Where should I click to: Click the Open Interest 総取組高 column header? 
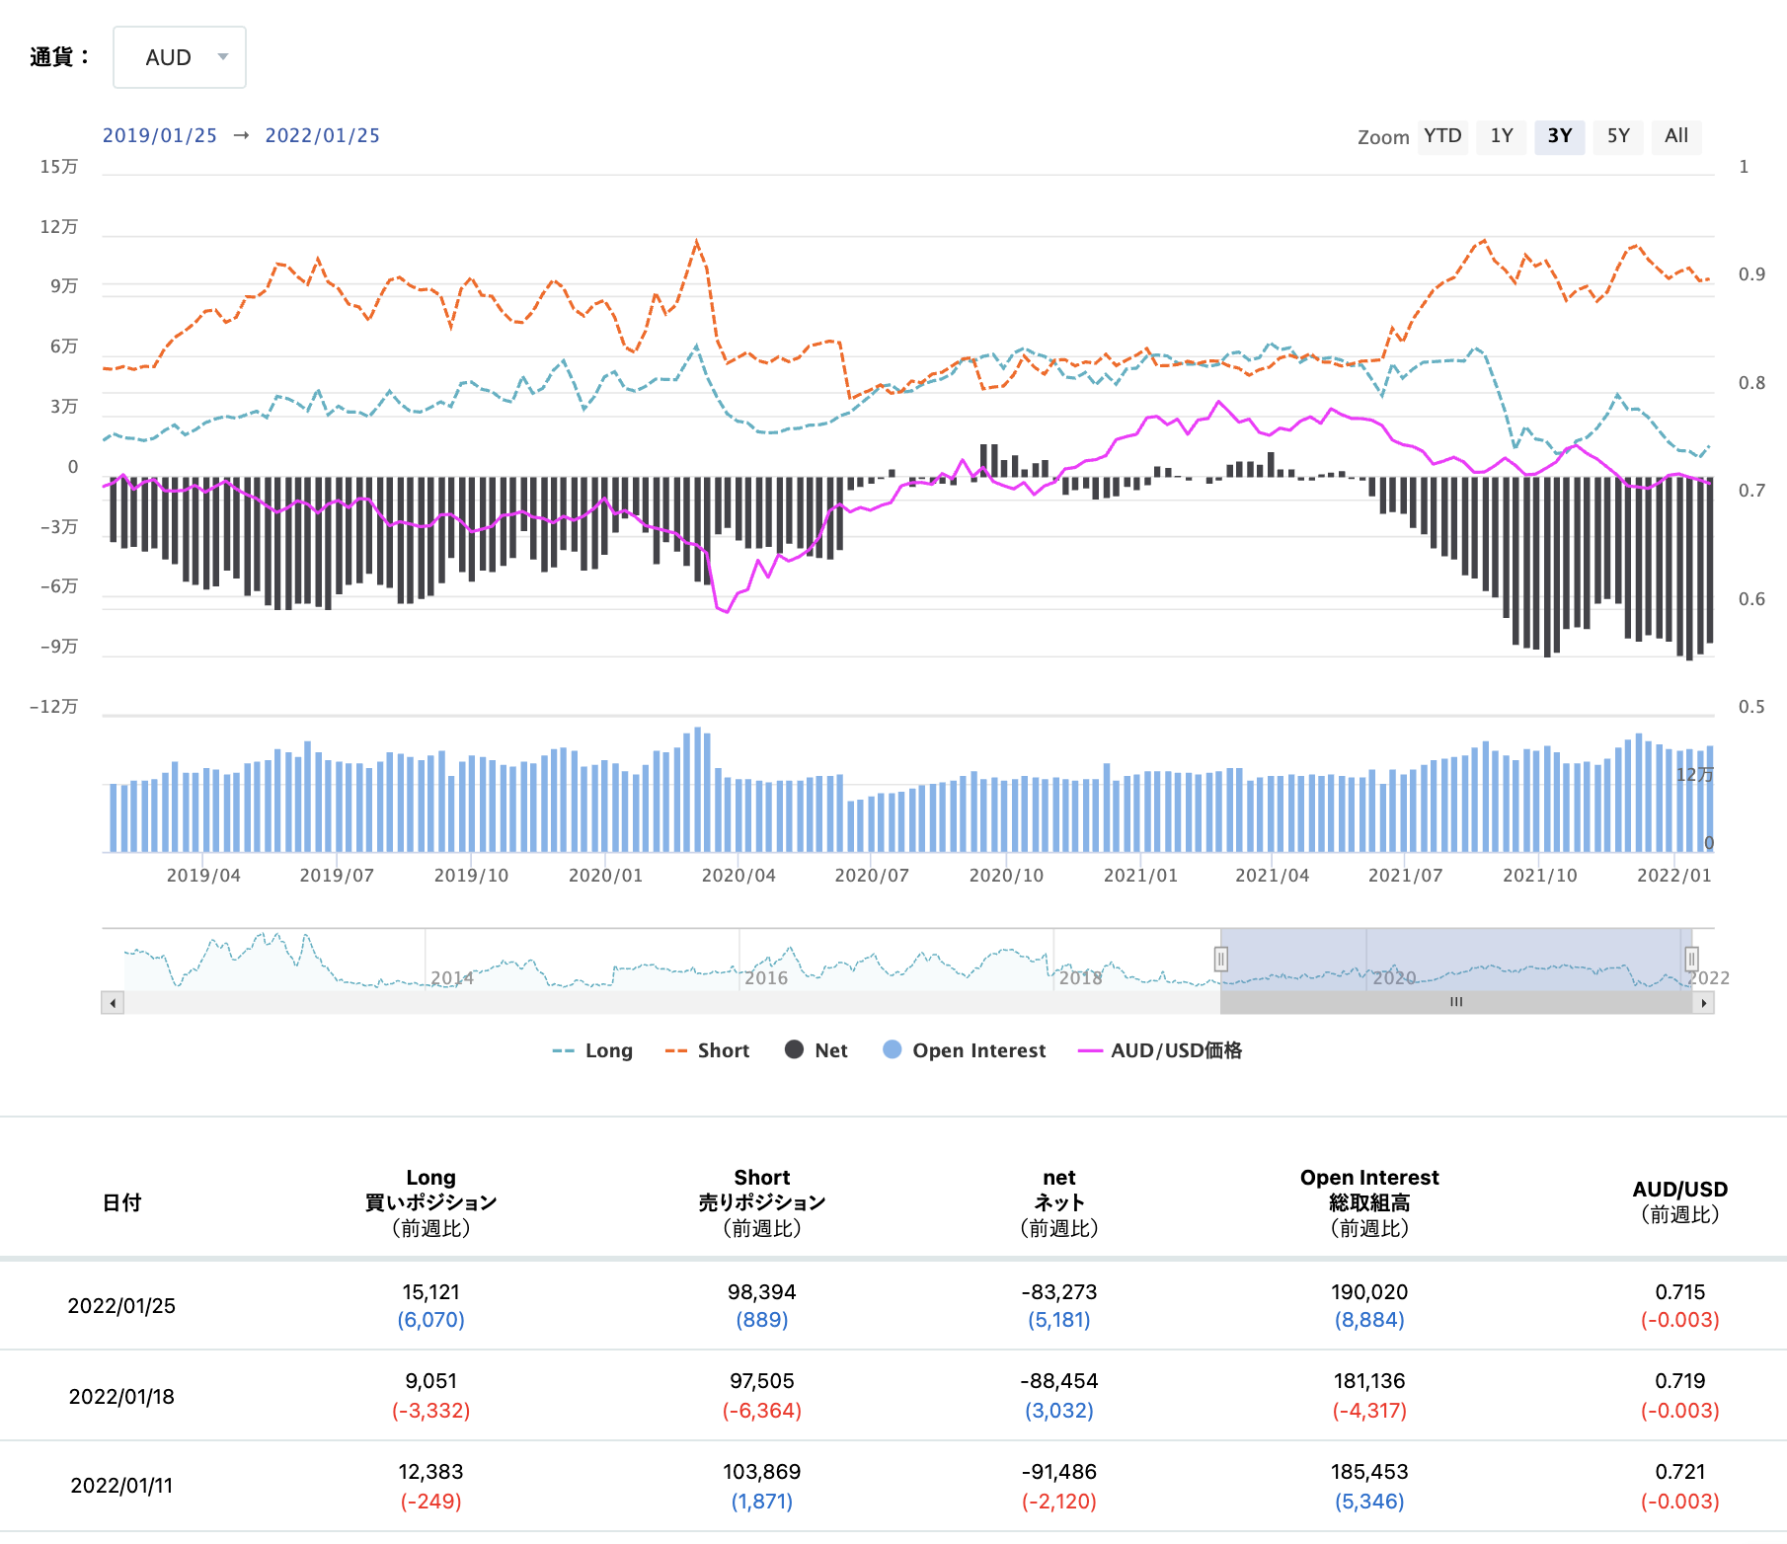[1369, 1202]
